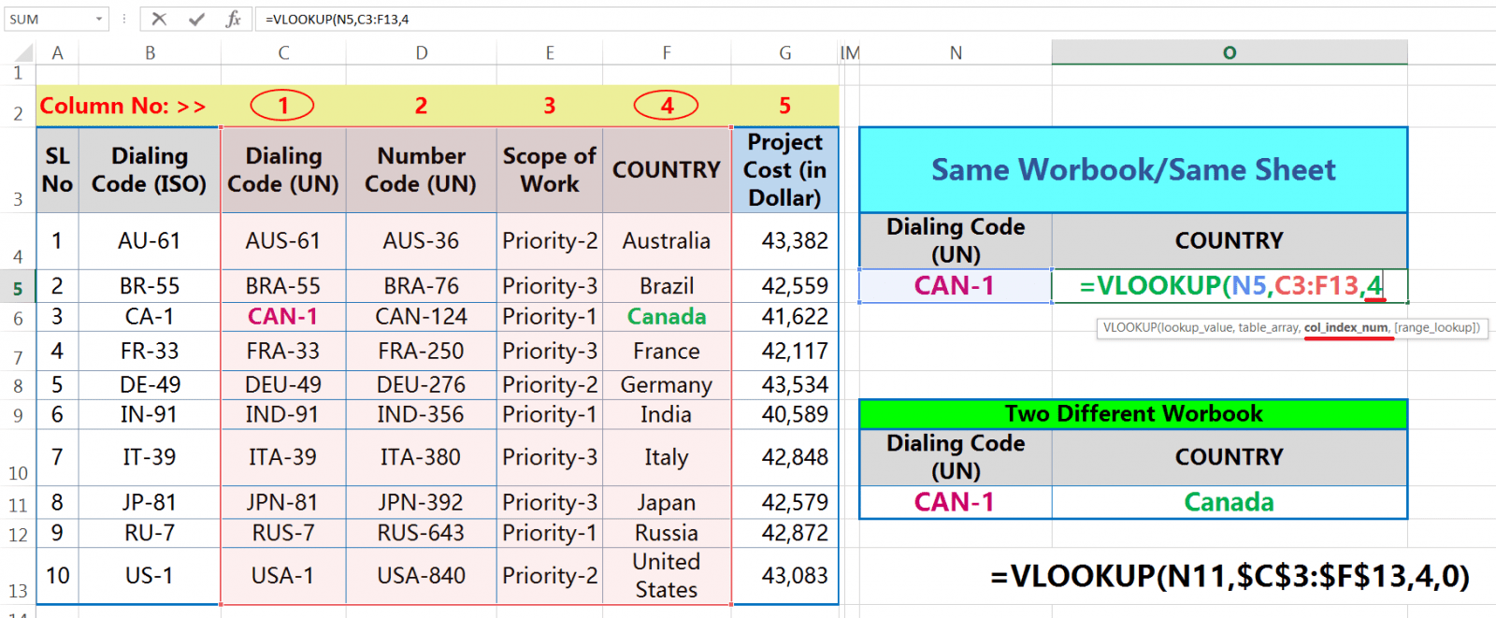Select red CAN-1 cell in column C

(283, 317)
